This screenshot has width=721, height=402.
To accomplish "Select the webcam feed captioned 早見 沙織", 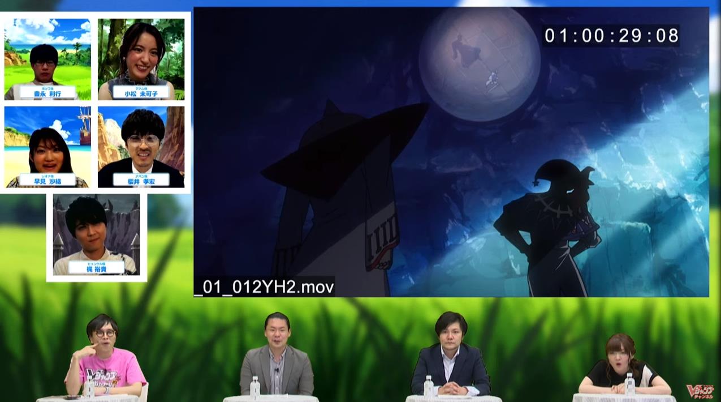I will click(48, 147).
